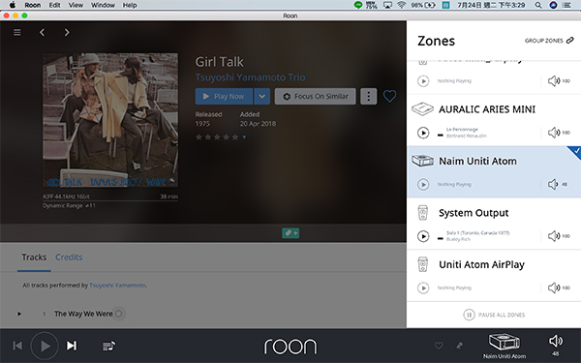Switch to the Credits tab
581x363 pixels.
coord(69,257)
